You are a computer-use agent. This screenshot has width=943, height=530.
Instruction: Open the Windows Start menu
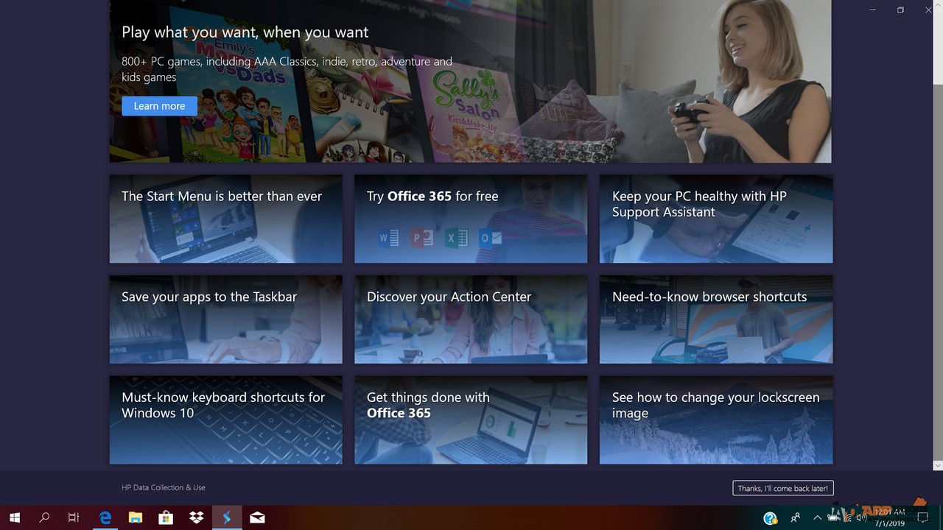pos(15,517)
